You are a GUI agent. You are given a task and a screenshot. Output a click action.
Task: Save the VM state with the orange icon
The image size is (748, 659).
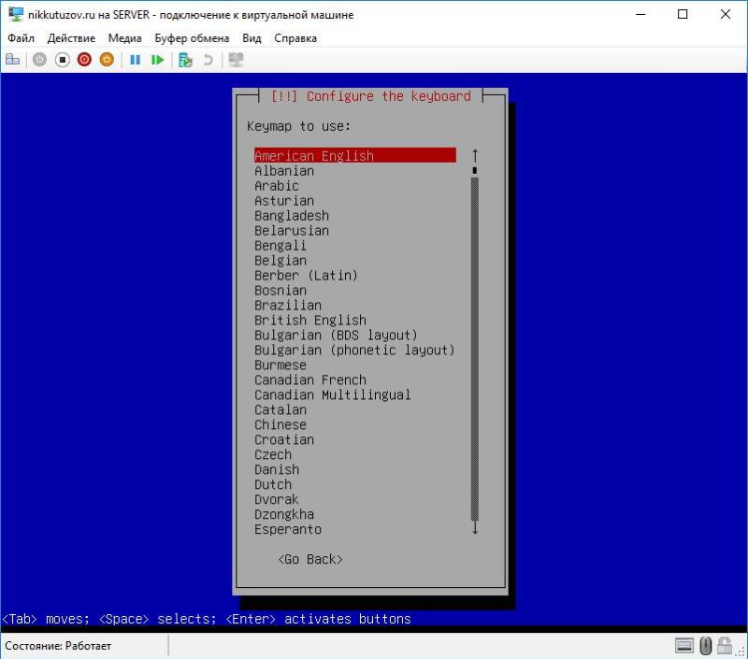pos(105,59)
